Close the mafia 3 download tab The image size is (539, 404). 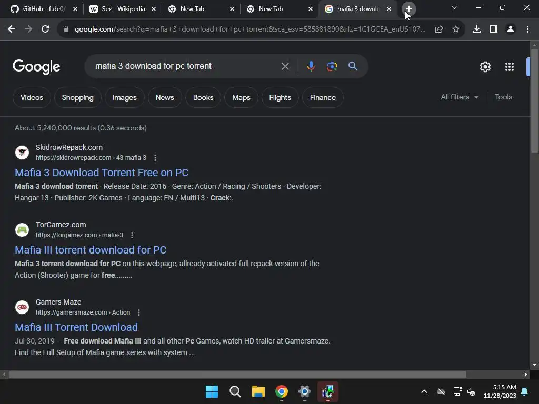point(389,9)
